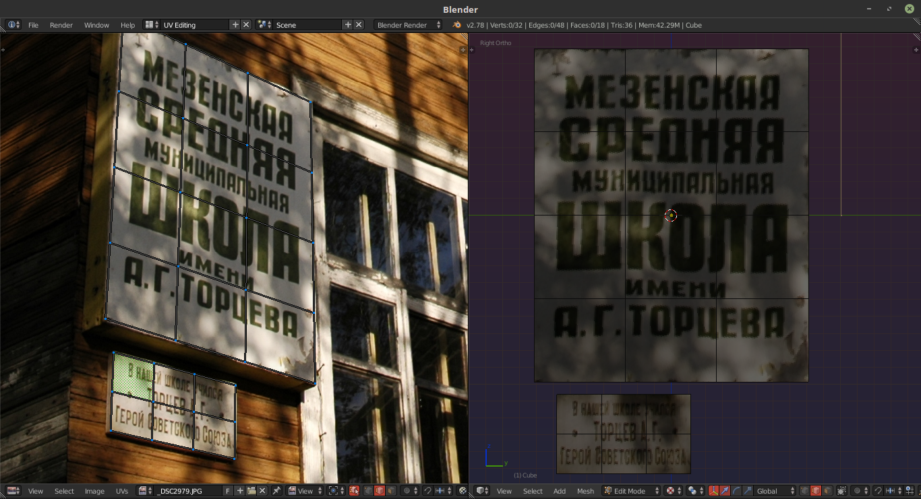Open the UVs menu

pyautogui.click(x=122, y=491)
